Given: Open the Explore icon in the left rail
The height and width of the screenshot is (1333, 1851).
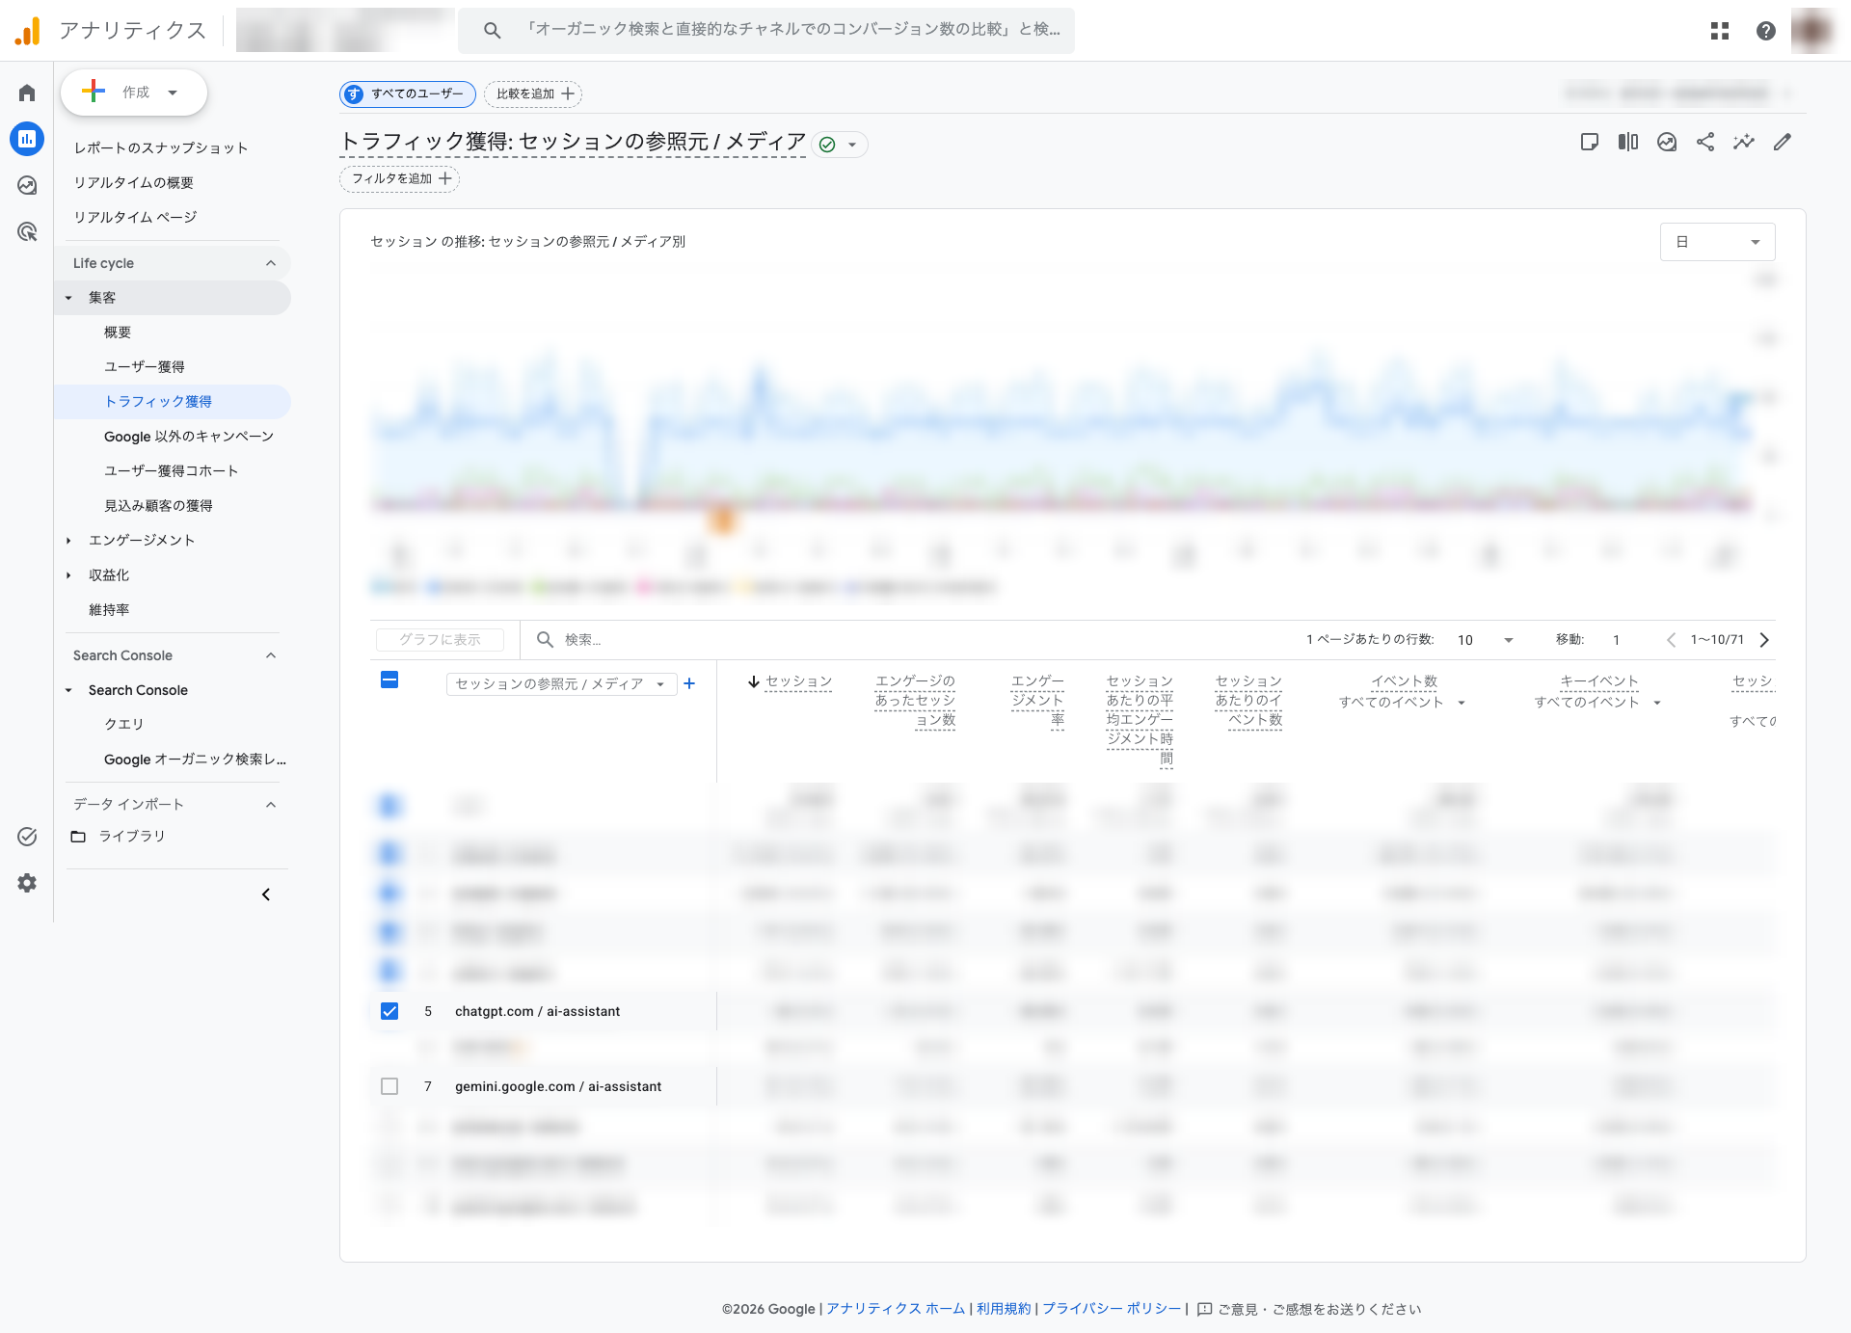Looking at the screenshot, I should click(x=27, y=185).
